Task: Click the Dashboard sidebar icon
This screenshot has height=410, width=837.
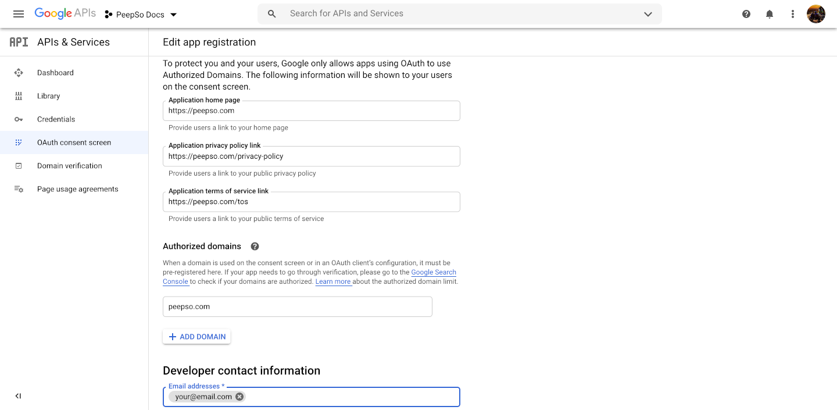Action: [19, 73]
